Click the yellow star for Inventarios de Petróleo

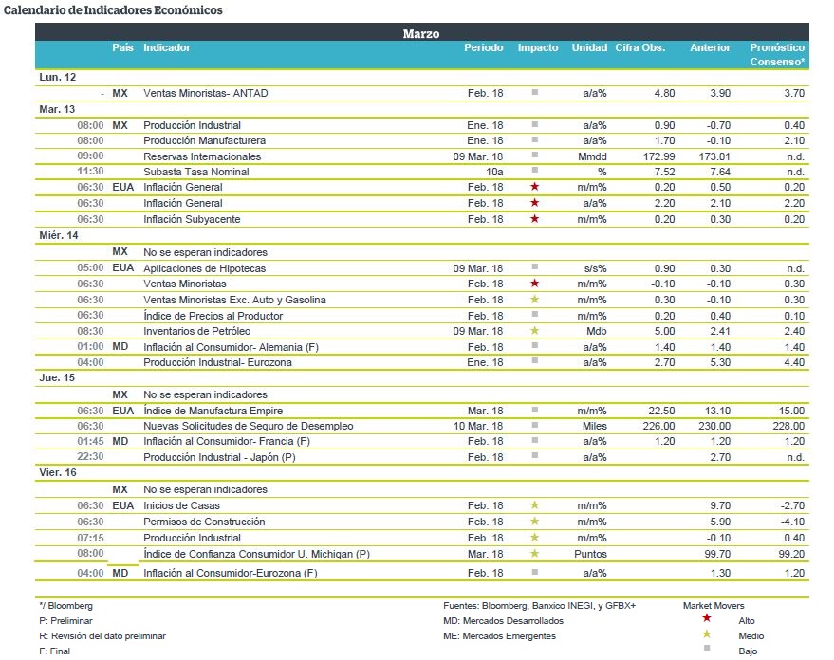coord(534,331)
